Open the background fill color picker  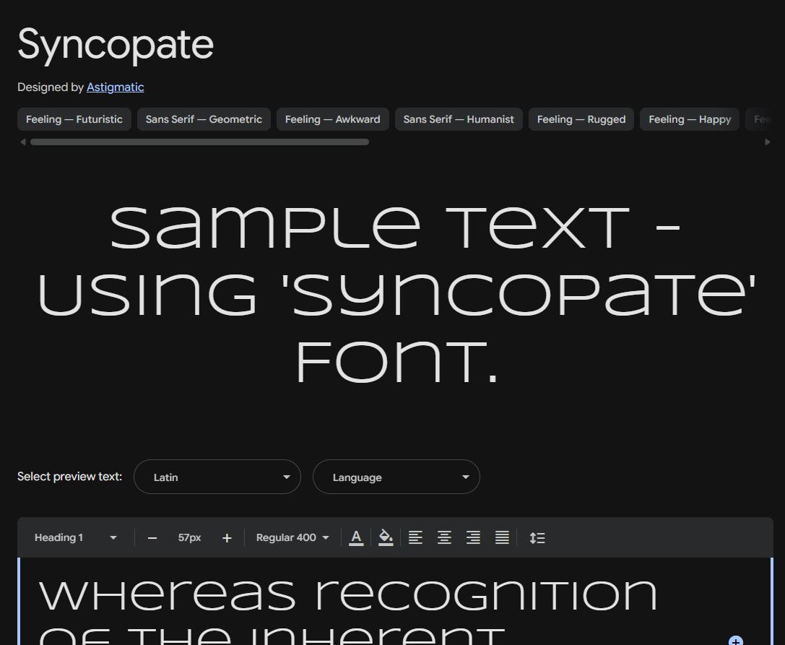[x=386, y=538]
